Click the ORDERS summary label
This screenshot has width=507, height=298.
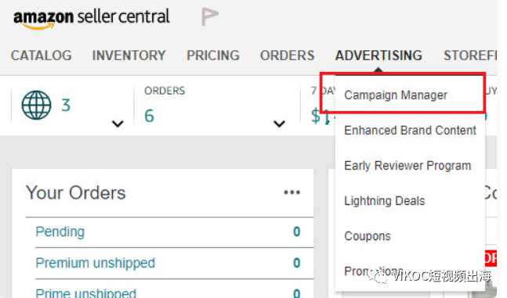click(165, 91)
